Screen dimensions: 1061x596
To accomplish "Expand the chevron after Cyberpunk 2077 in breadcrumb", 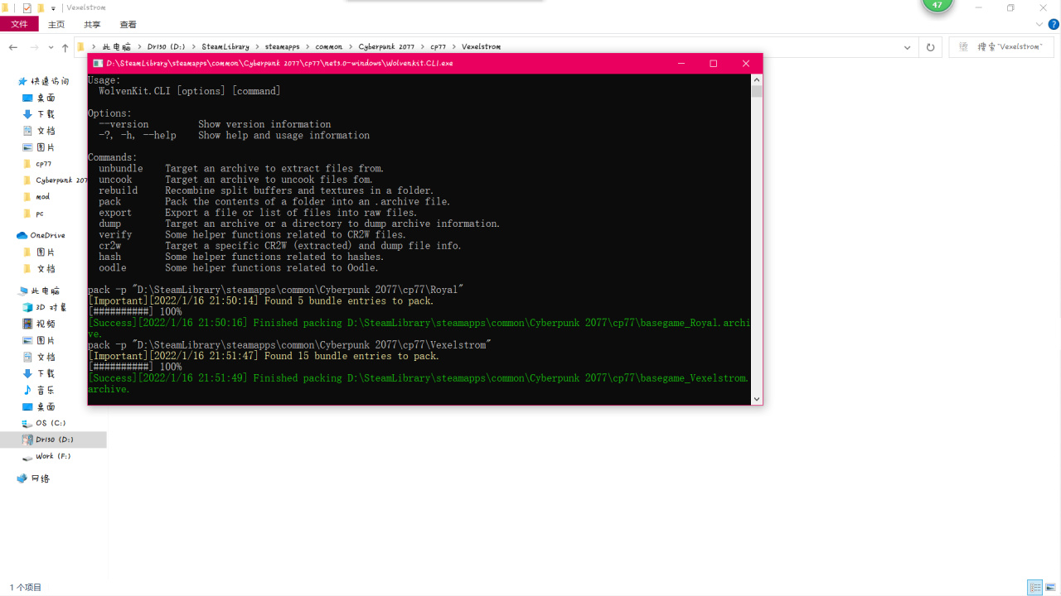I will pyautogui.click(x=423, y=47).
